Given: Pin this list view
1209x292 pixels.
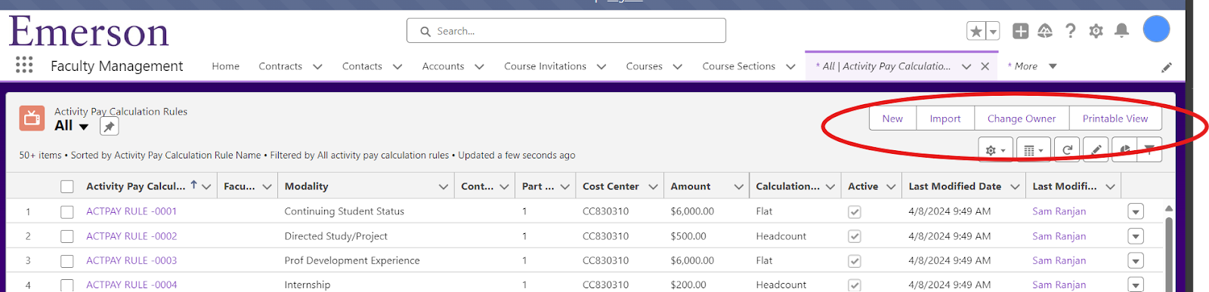Looking at the screenshot, I should (x=110, y=127).
